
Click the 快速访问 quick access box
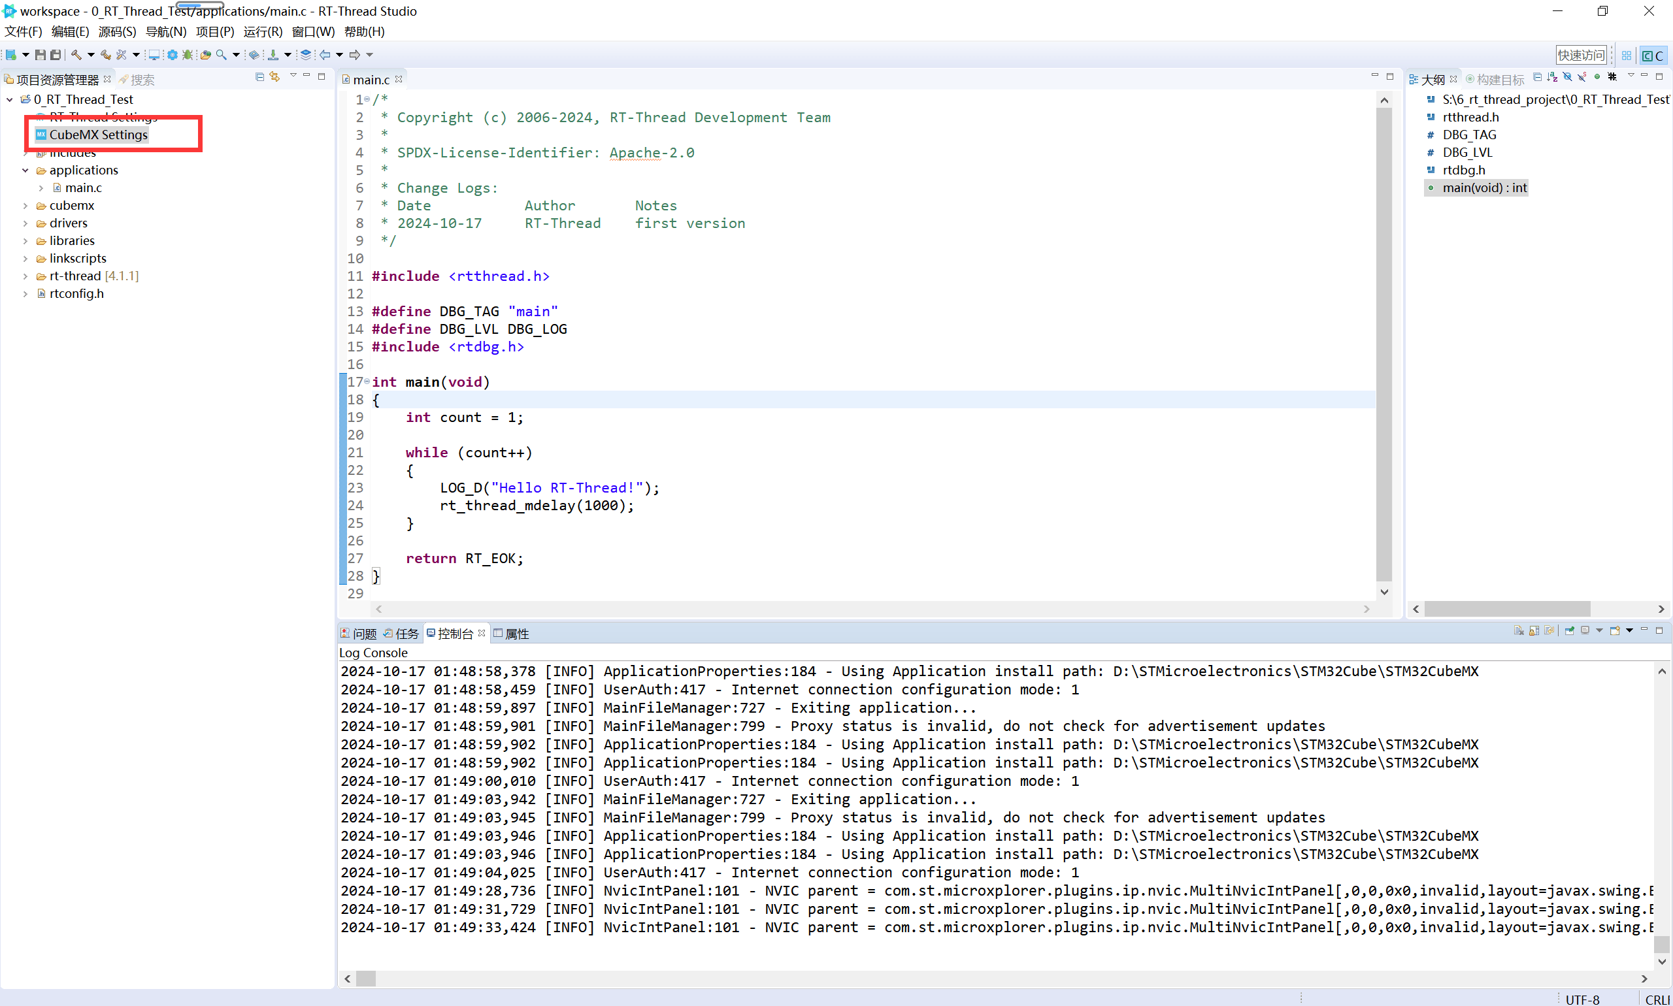(1580, 56)
